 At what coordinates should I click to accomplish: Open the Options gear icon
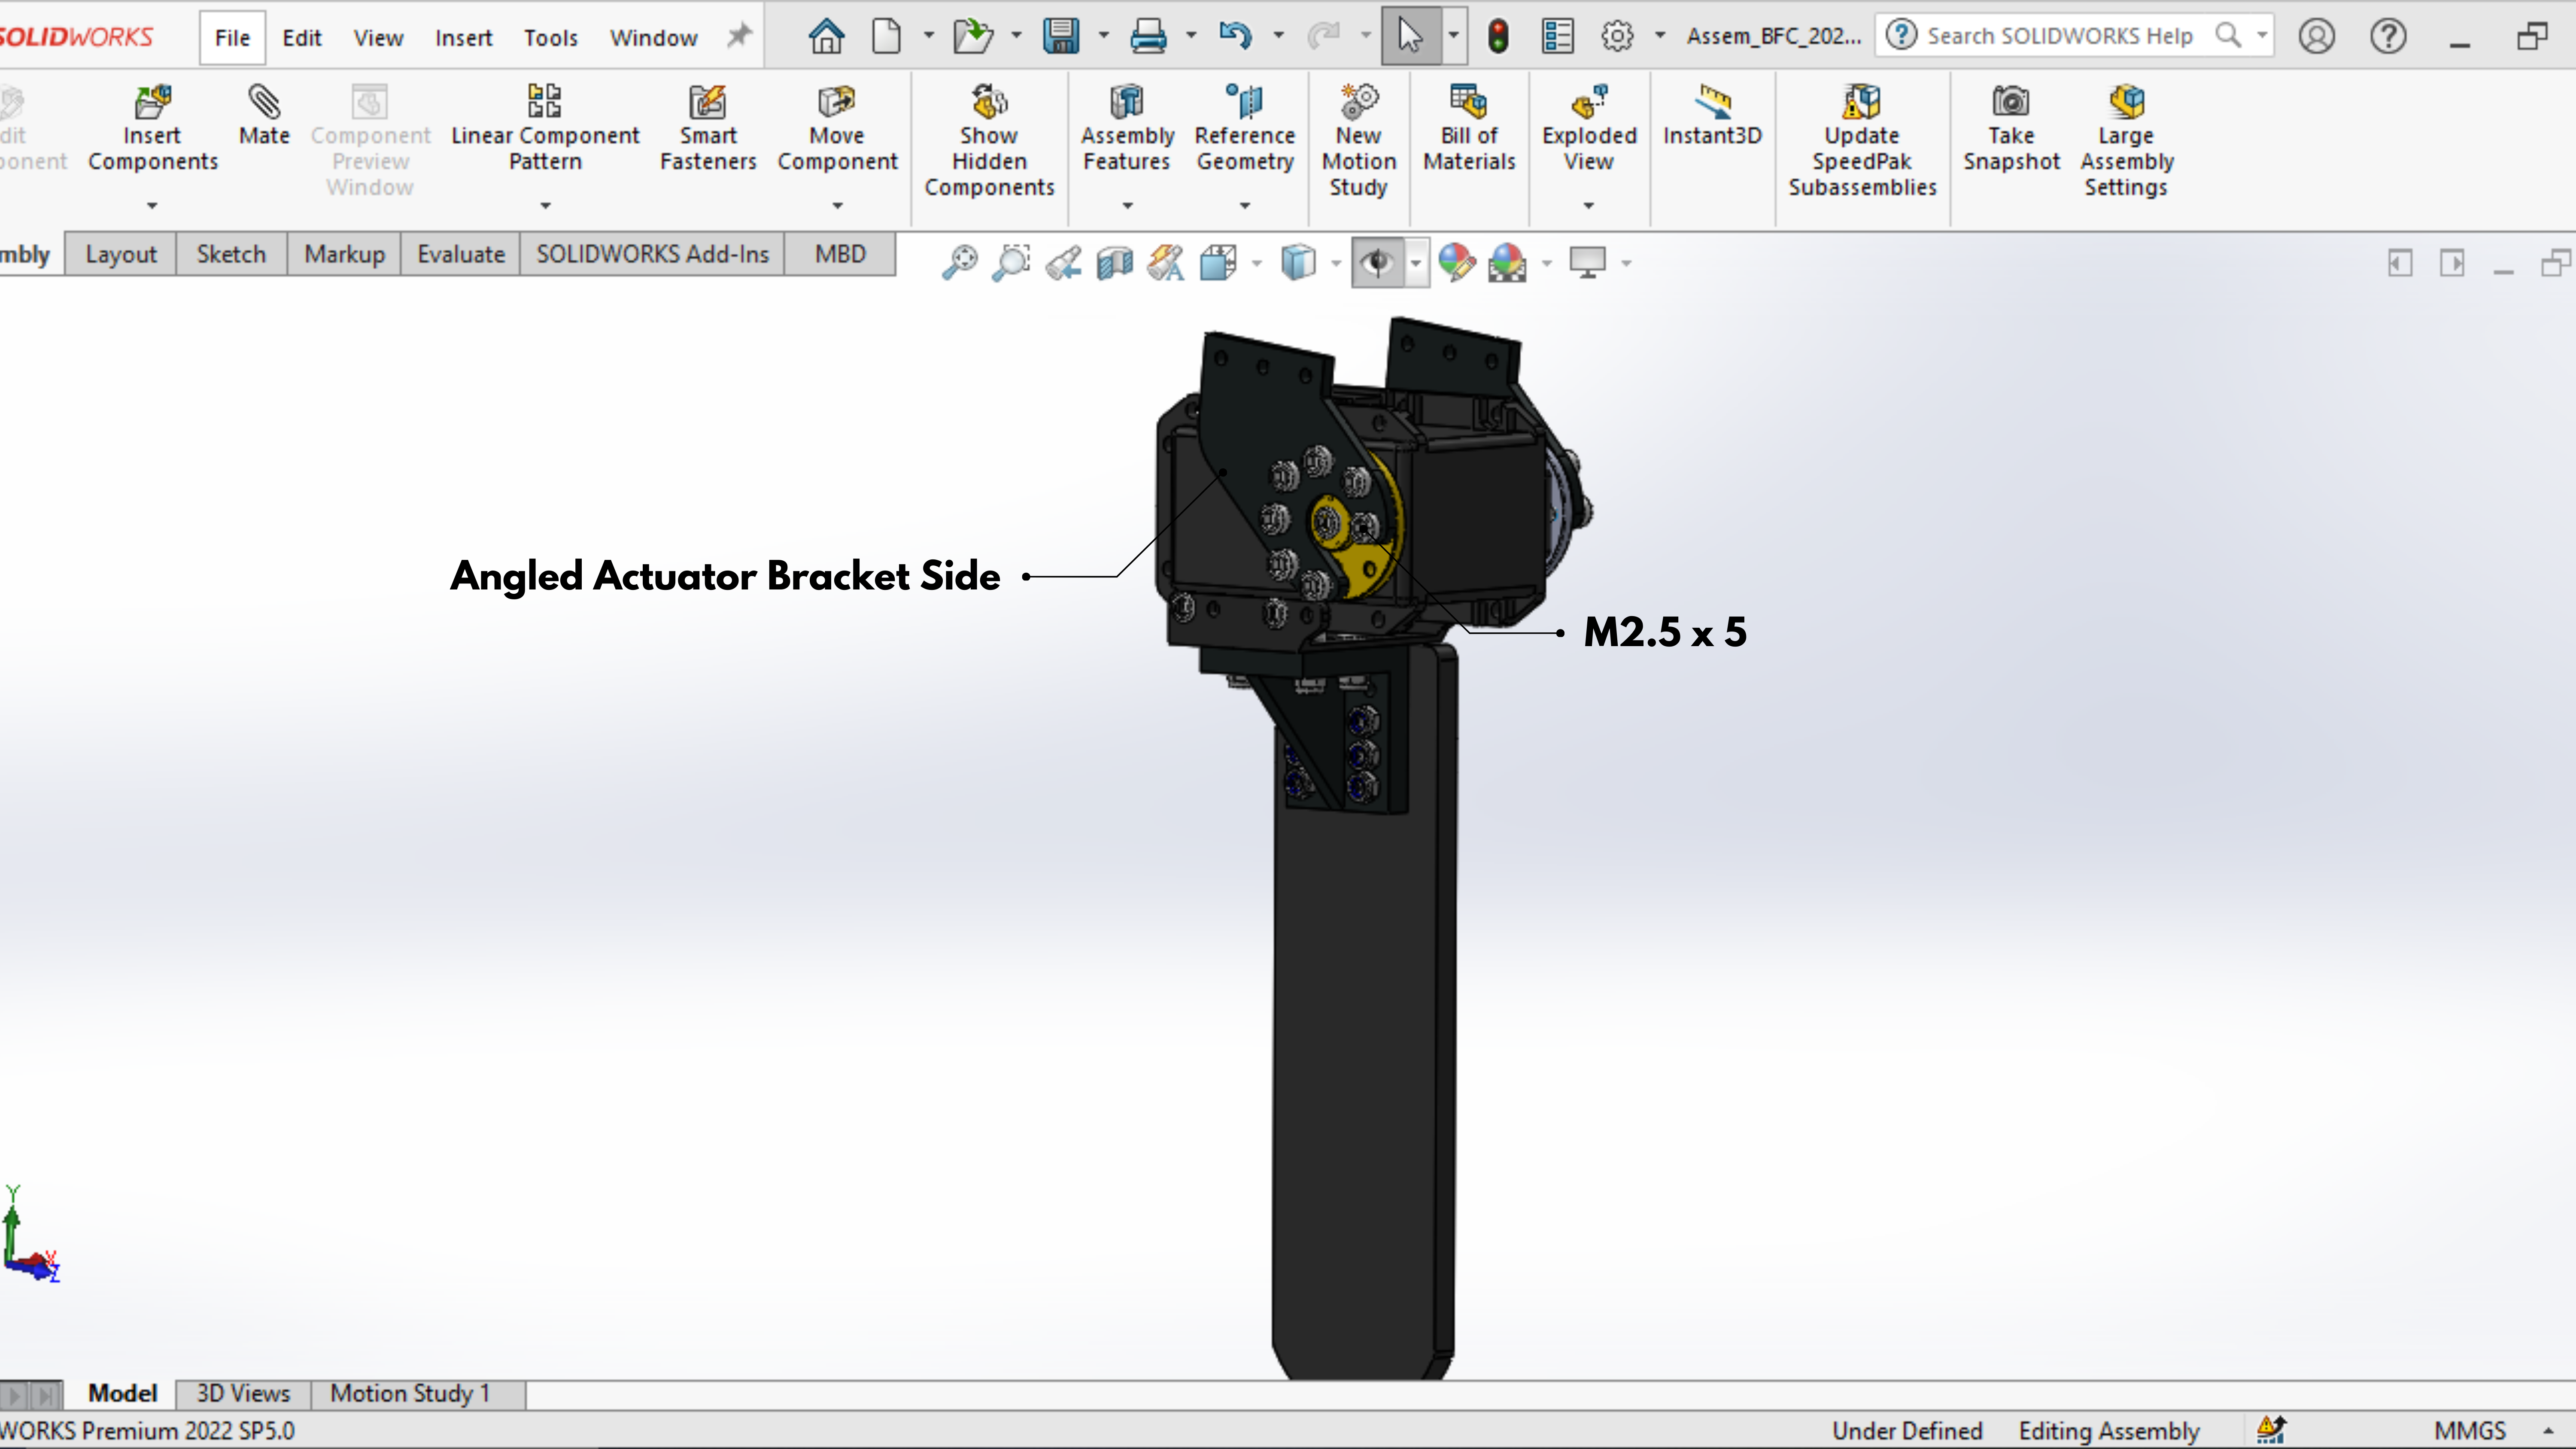[x=1617, y=36]
